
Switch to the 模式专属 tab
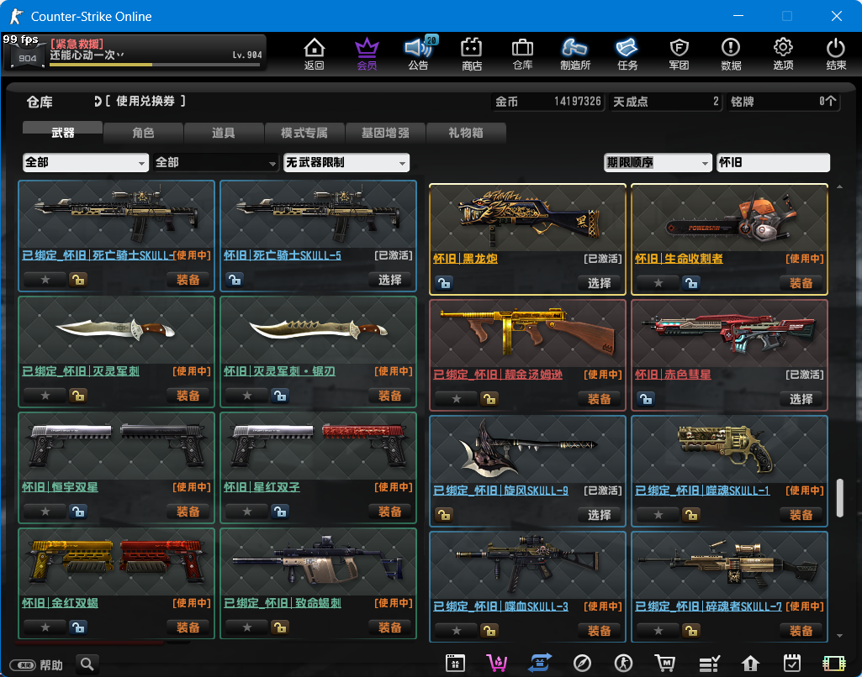click(304, 133)
